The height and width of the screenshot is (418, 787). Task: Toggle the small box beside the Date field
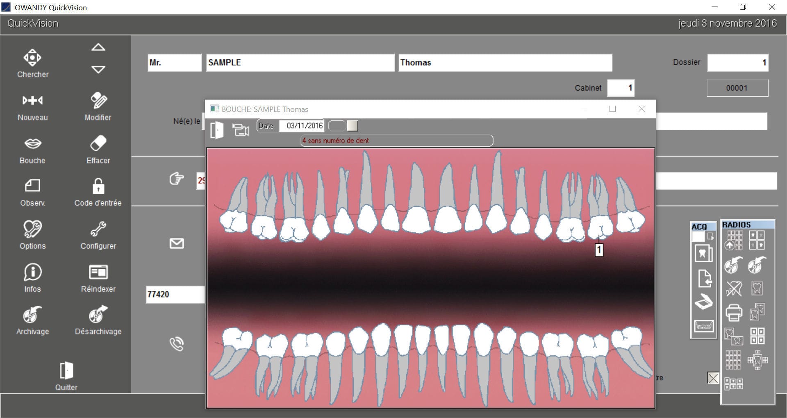tap(353, 126)
